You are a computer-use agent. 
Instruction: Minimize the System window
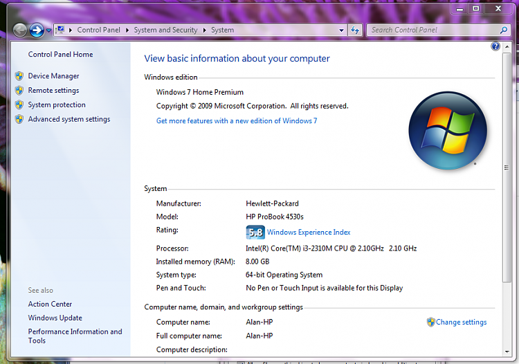click(459, 8)
